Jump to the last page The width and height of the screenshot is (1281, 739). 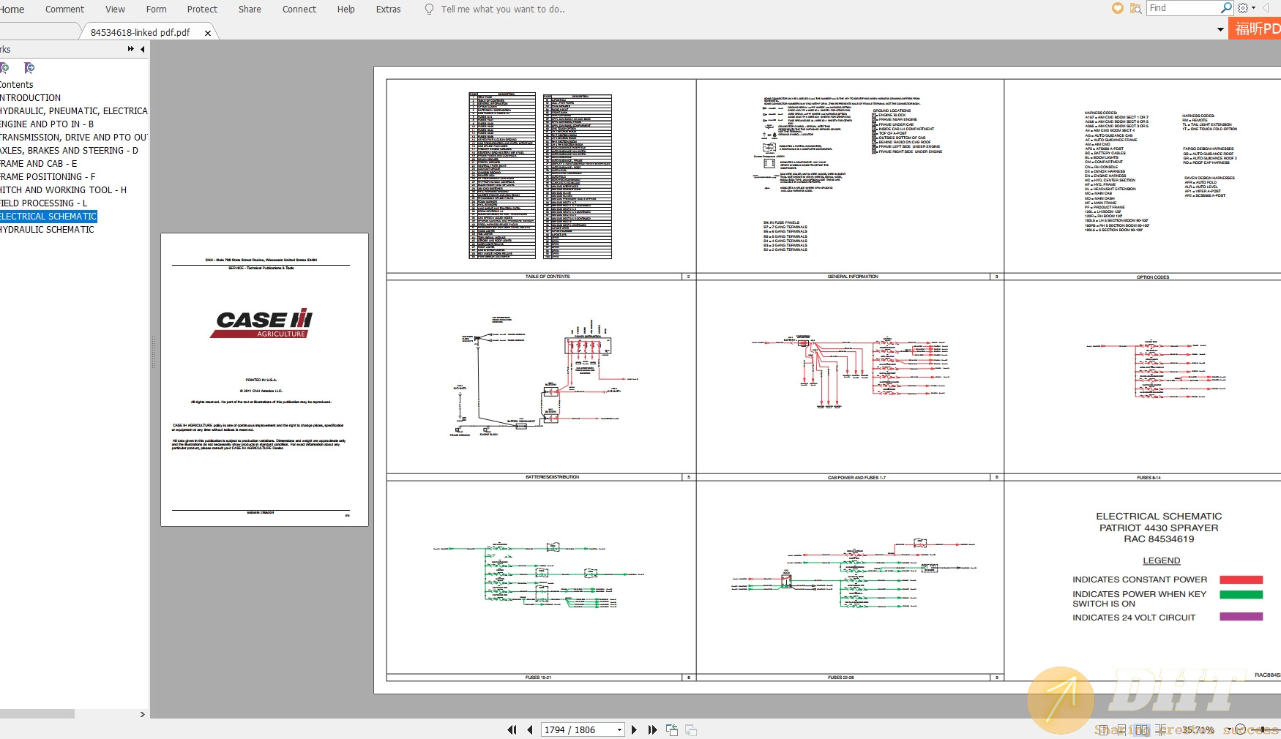652,729
